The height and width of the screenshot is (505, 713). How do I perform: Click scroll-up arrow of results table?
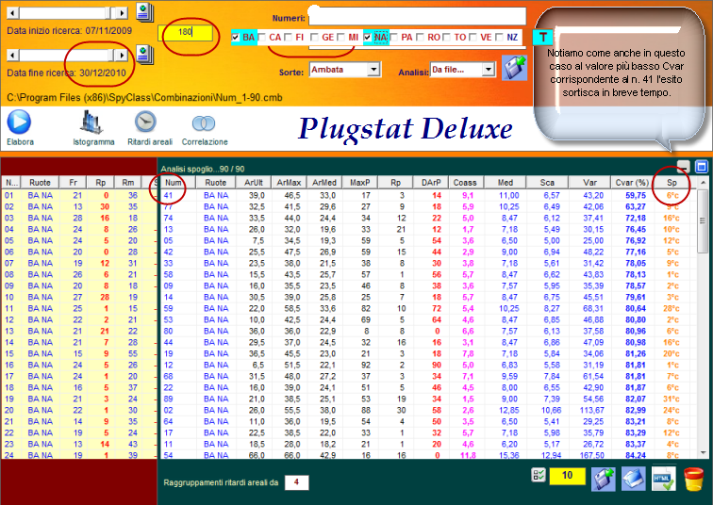[x=703, y=183]
